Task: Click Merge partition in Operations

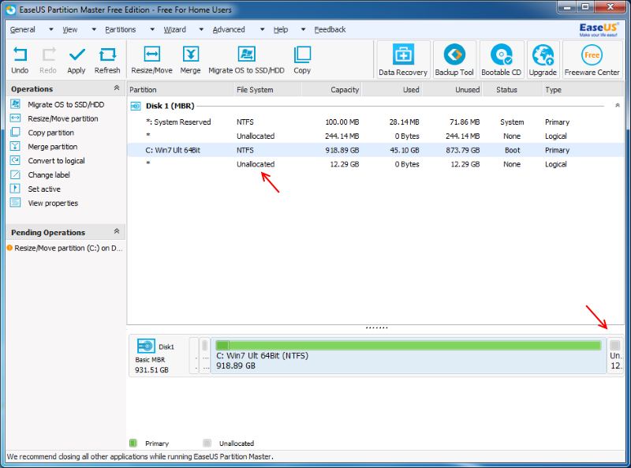Action: [52, 147]
